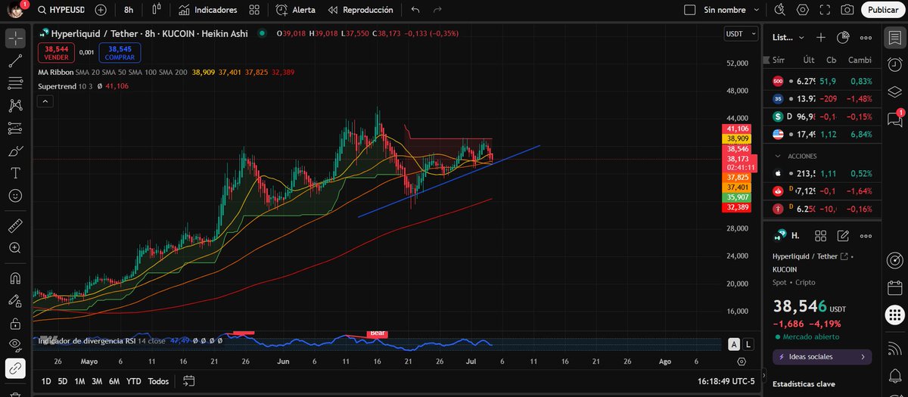
Task: Select the crosshair cursor tool
Action: (x=15, y=39)
